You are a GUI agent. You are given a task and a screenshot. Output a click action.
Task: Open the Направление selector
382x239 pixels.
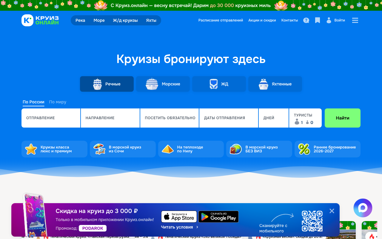[110, 118]
